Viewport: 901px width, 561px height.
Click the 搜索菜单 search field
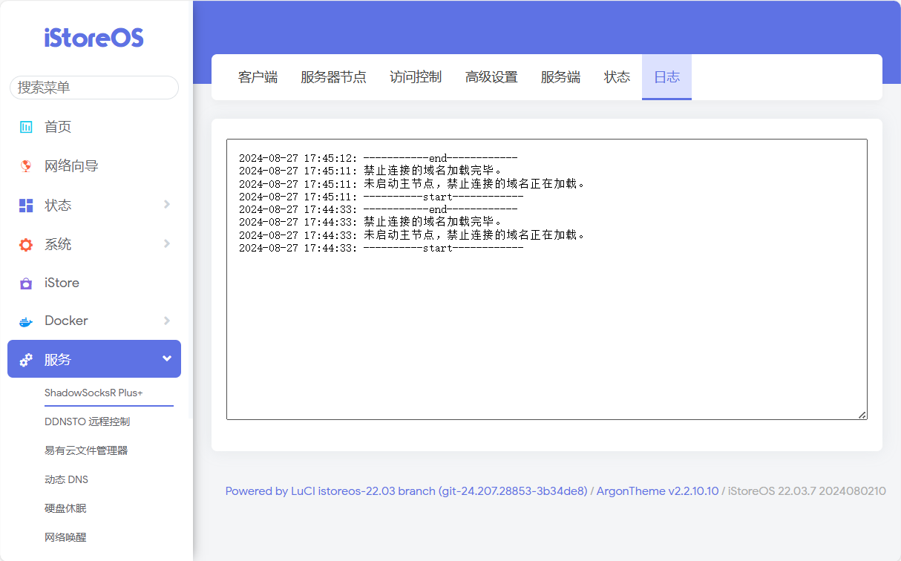click(x=94, y=88)
